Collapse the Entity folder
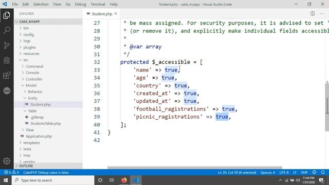 pos(48,98)
